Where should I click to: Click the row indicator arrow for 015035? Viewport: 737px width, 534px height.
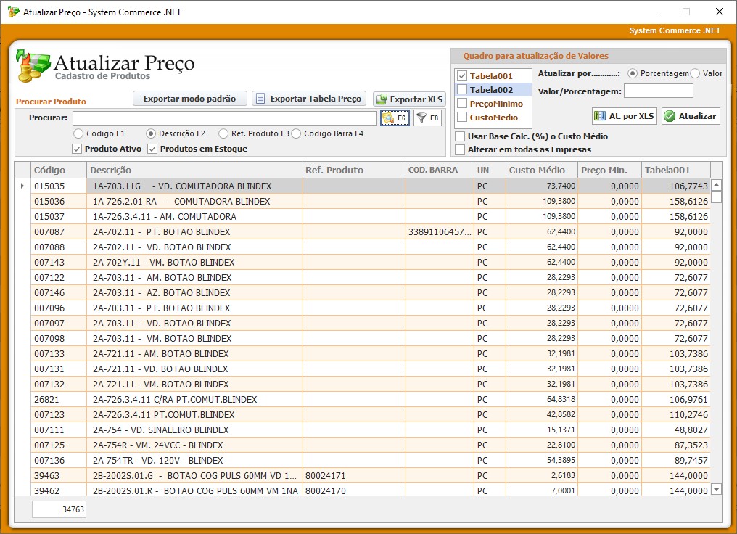[22, 186]
